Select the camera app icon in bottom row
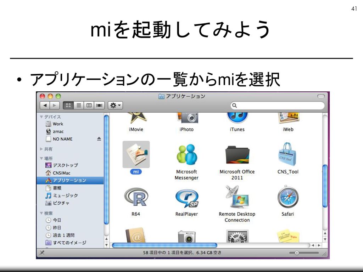Viewport: 363px width, 272px height. point(186,236)
